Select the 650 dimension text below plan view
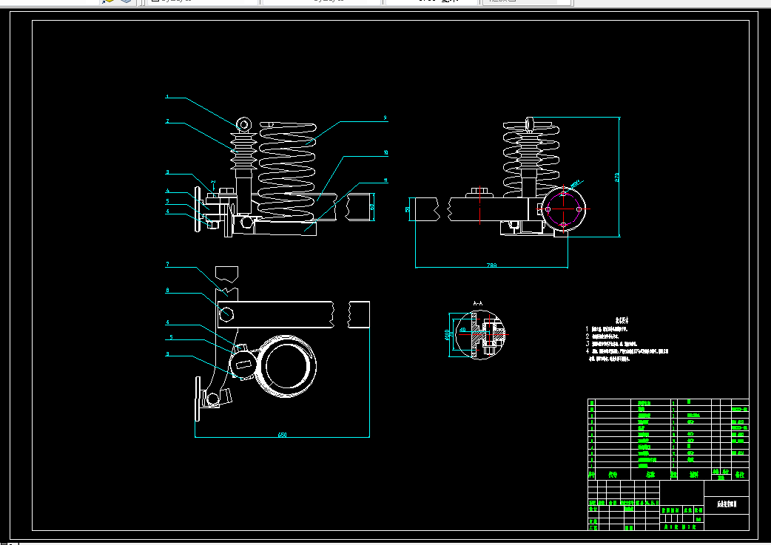This screenshot has height=545, width=771. [282, 434]
